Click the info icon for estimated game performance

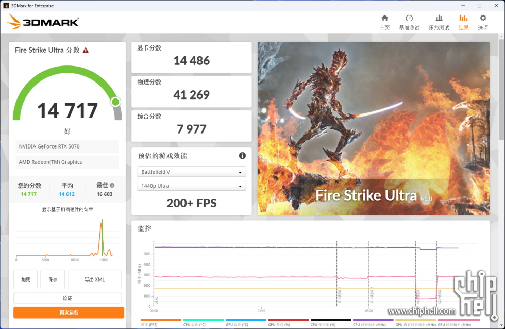242,156
